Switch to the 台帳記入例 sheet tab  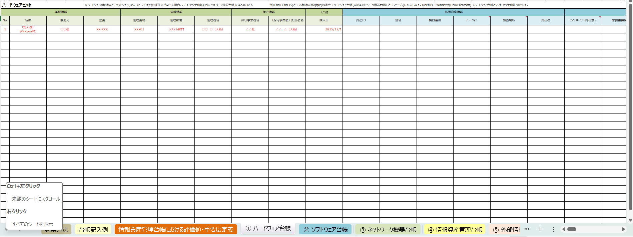pyautogui.click(x=93, y=230)
